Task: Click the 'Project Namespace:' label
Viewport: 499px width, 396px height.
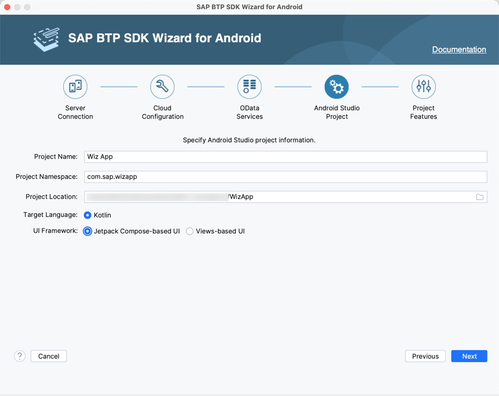Action: [47, 177]
